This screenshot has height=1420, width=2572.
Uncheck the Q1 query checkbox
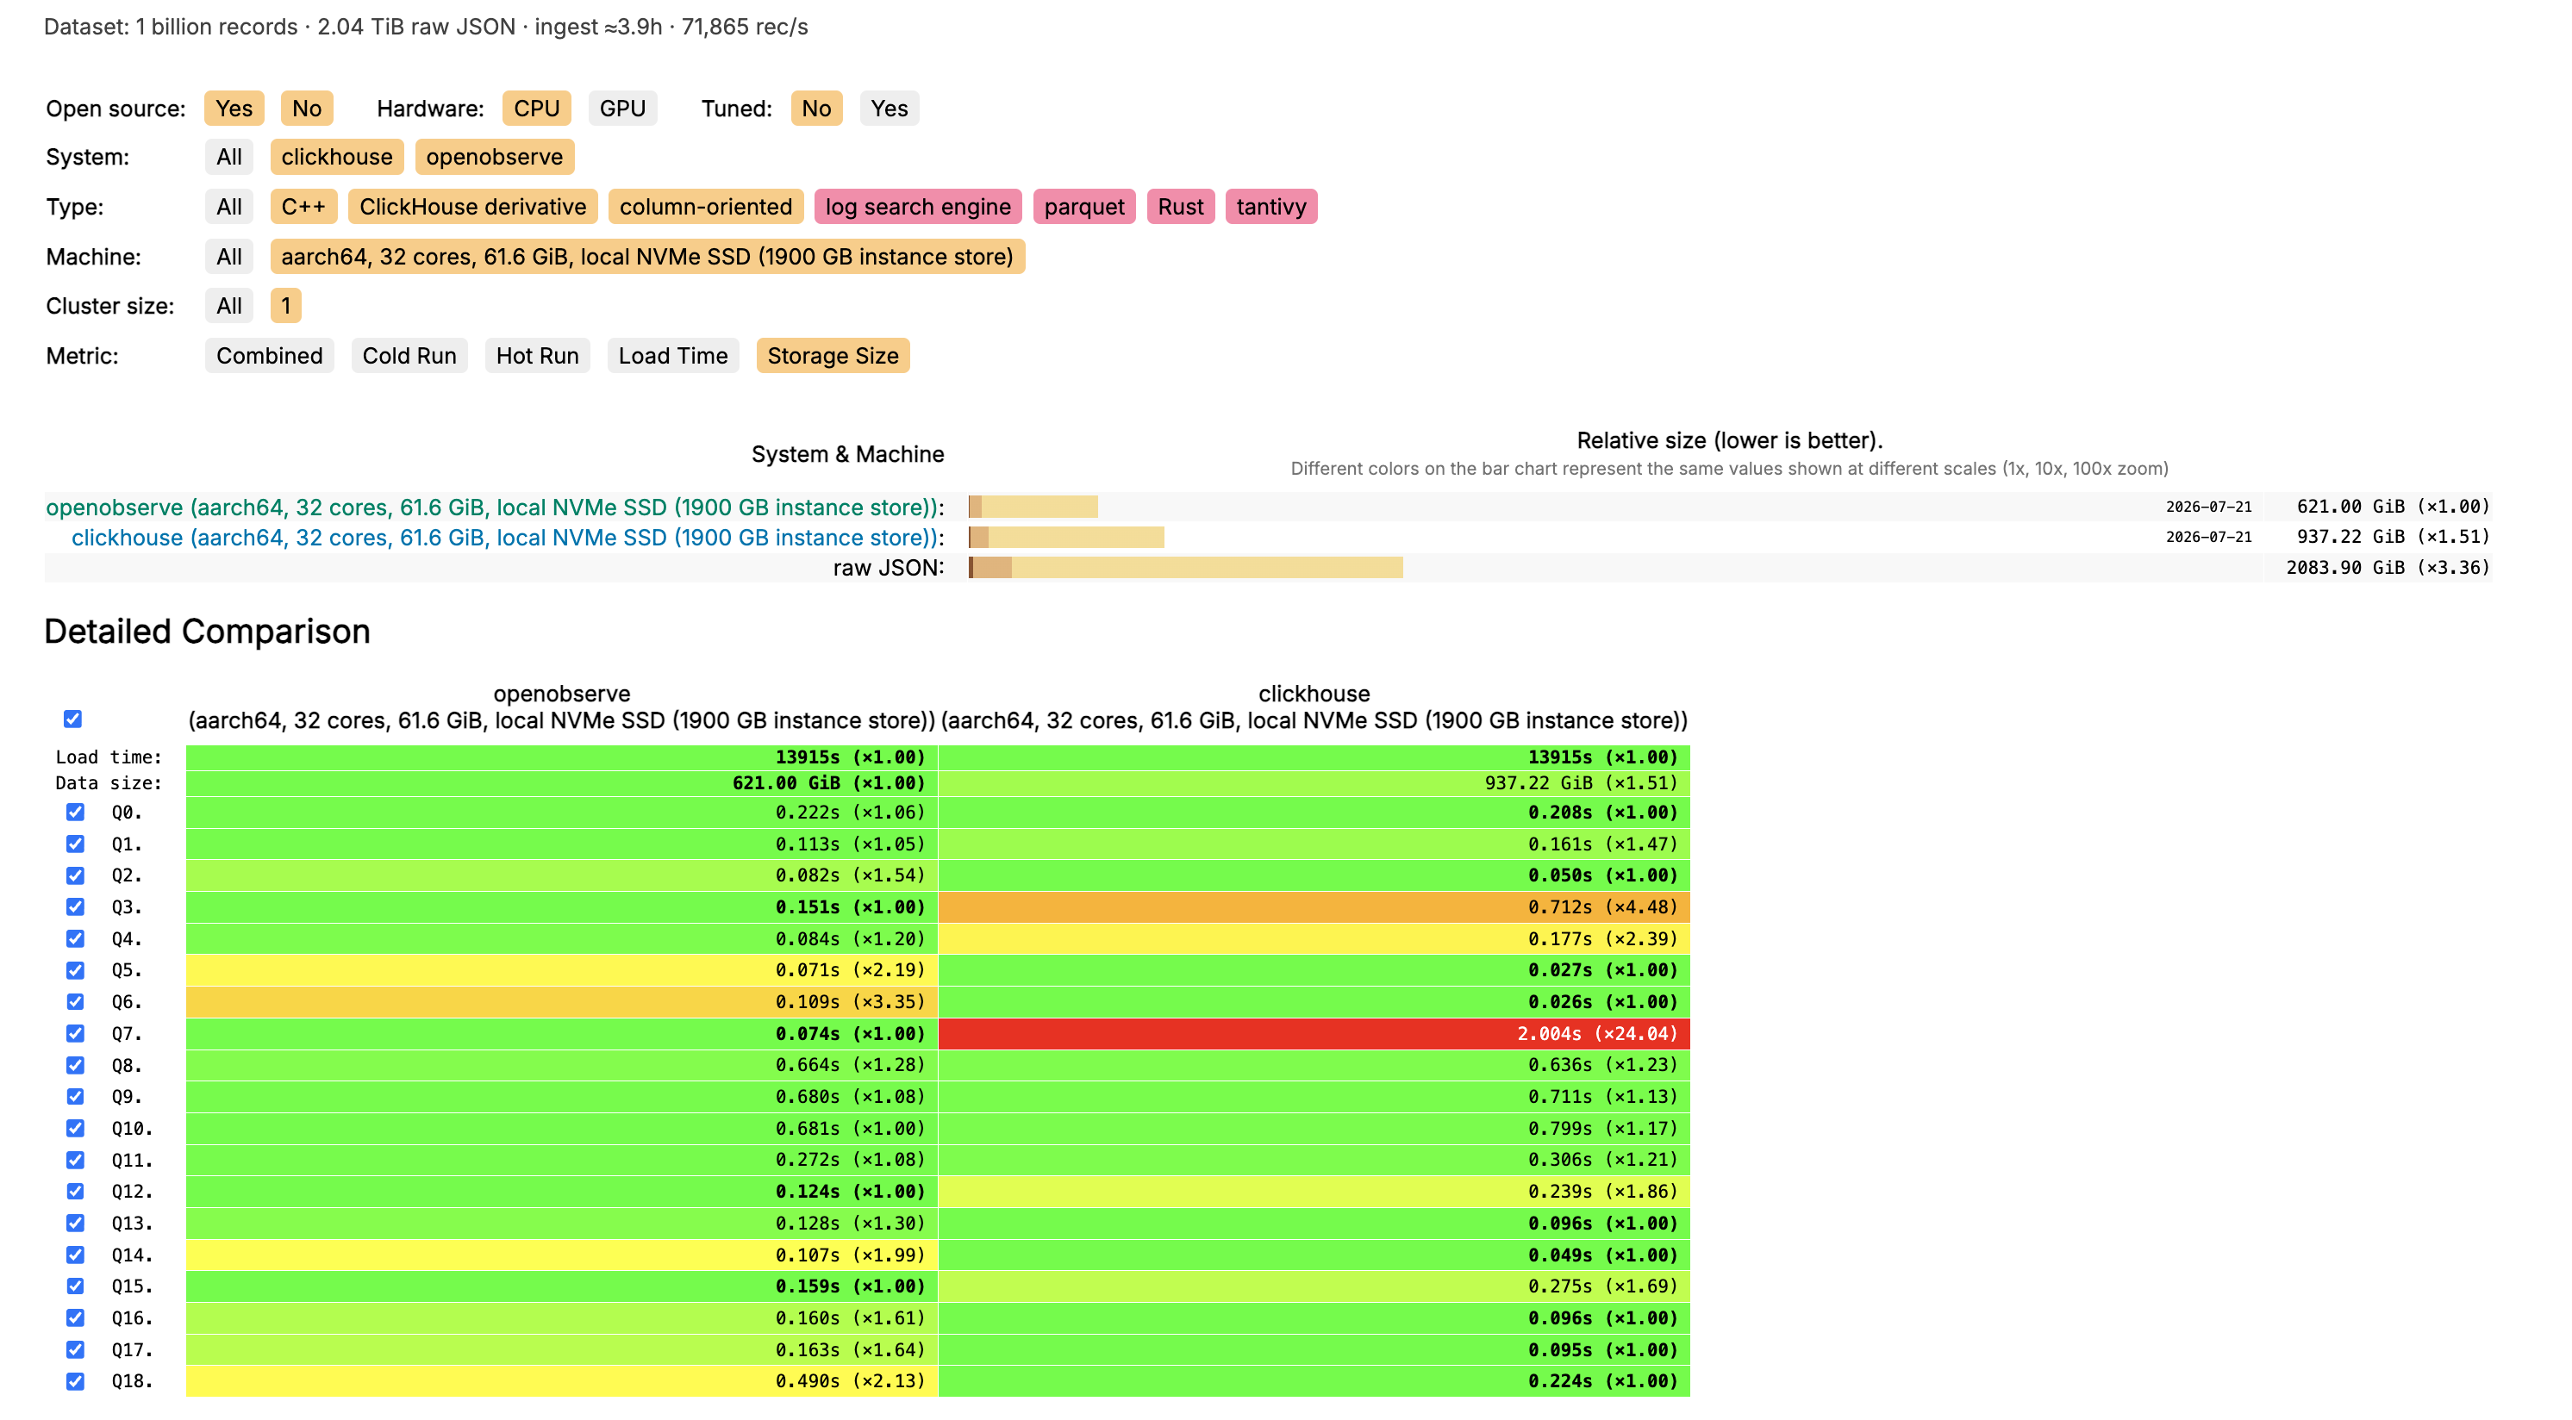pyautogui.click(x=75, y=844)
